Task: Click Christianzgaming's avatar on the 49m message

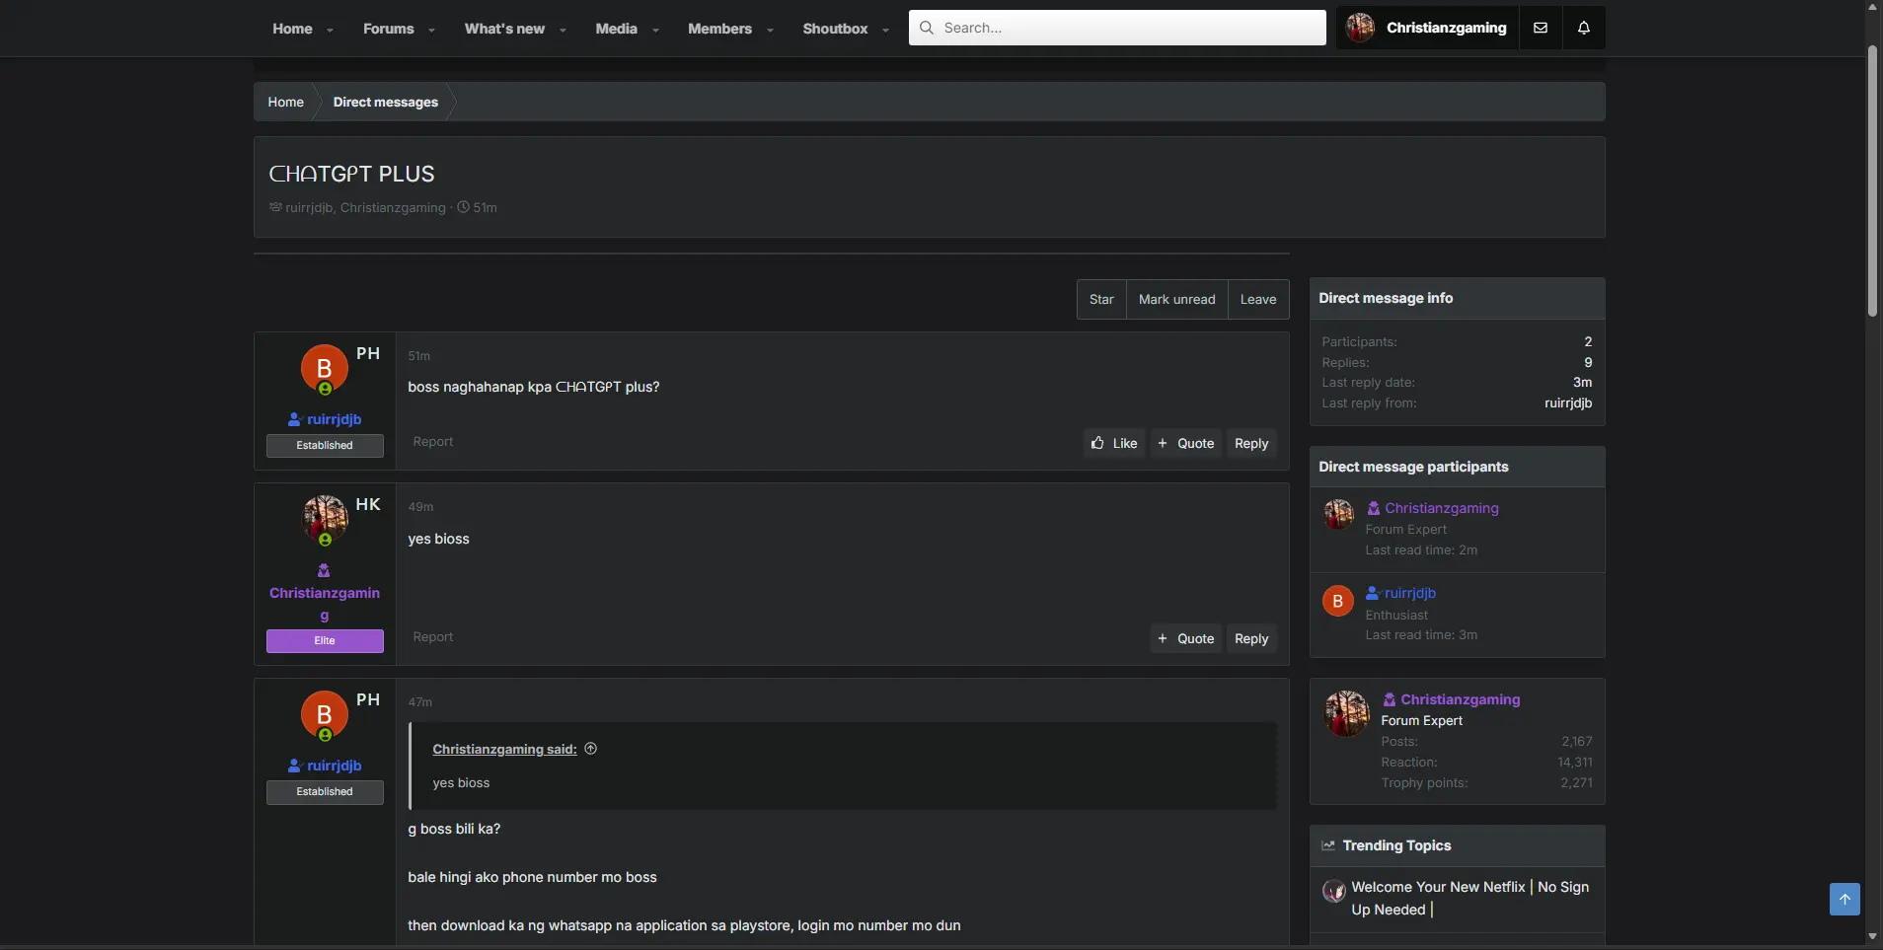Action: (325, 519)
